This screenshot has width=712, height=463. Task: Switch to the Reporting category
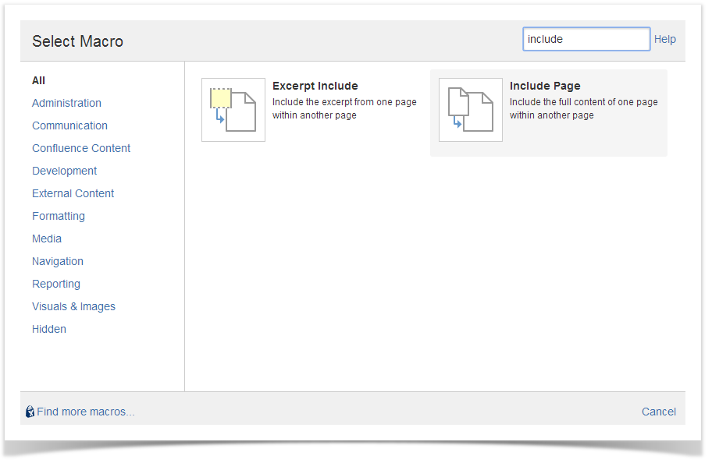56,285
